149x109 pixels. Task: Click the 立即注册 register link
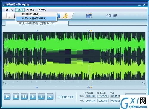pos(111,16)
